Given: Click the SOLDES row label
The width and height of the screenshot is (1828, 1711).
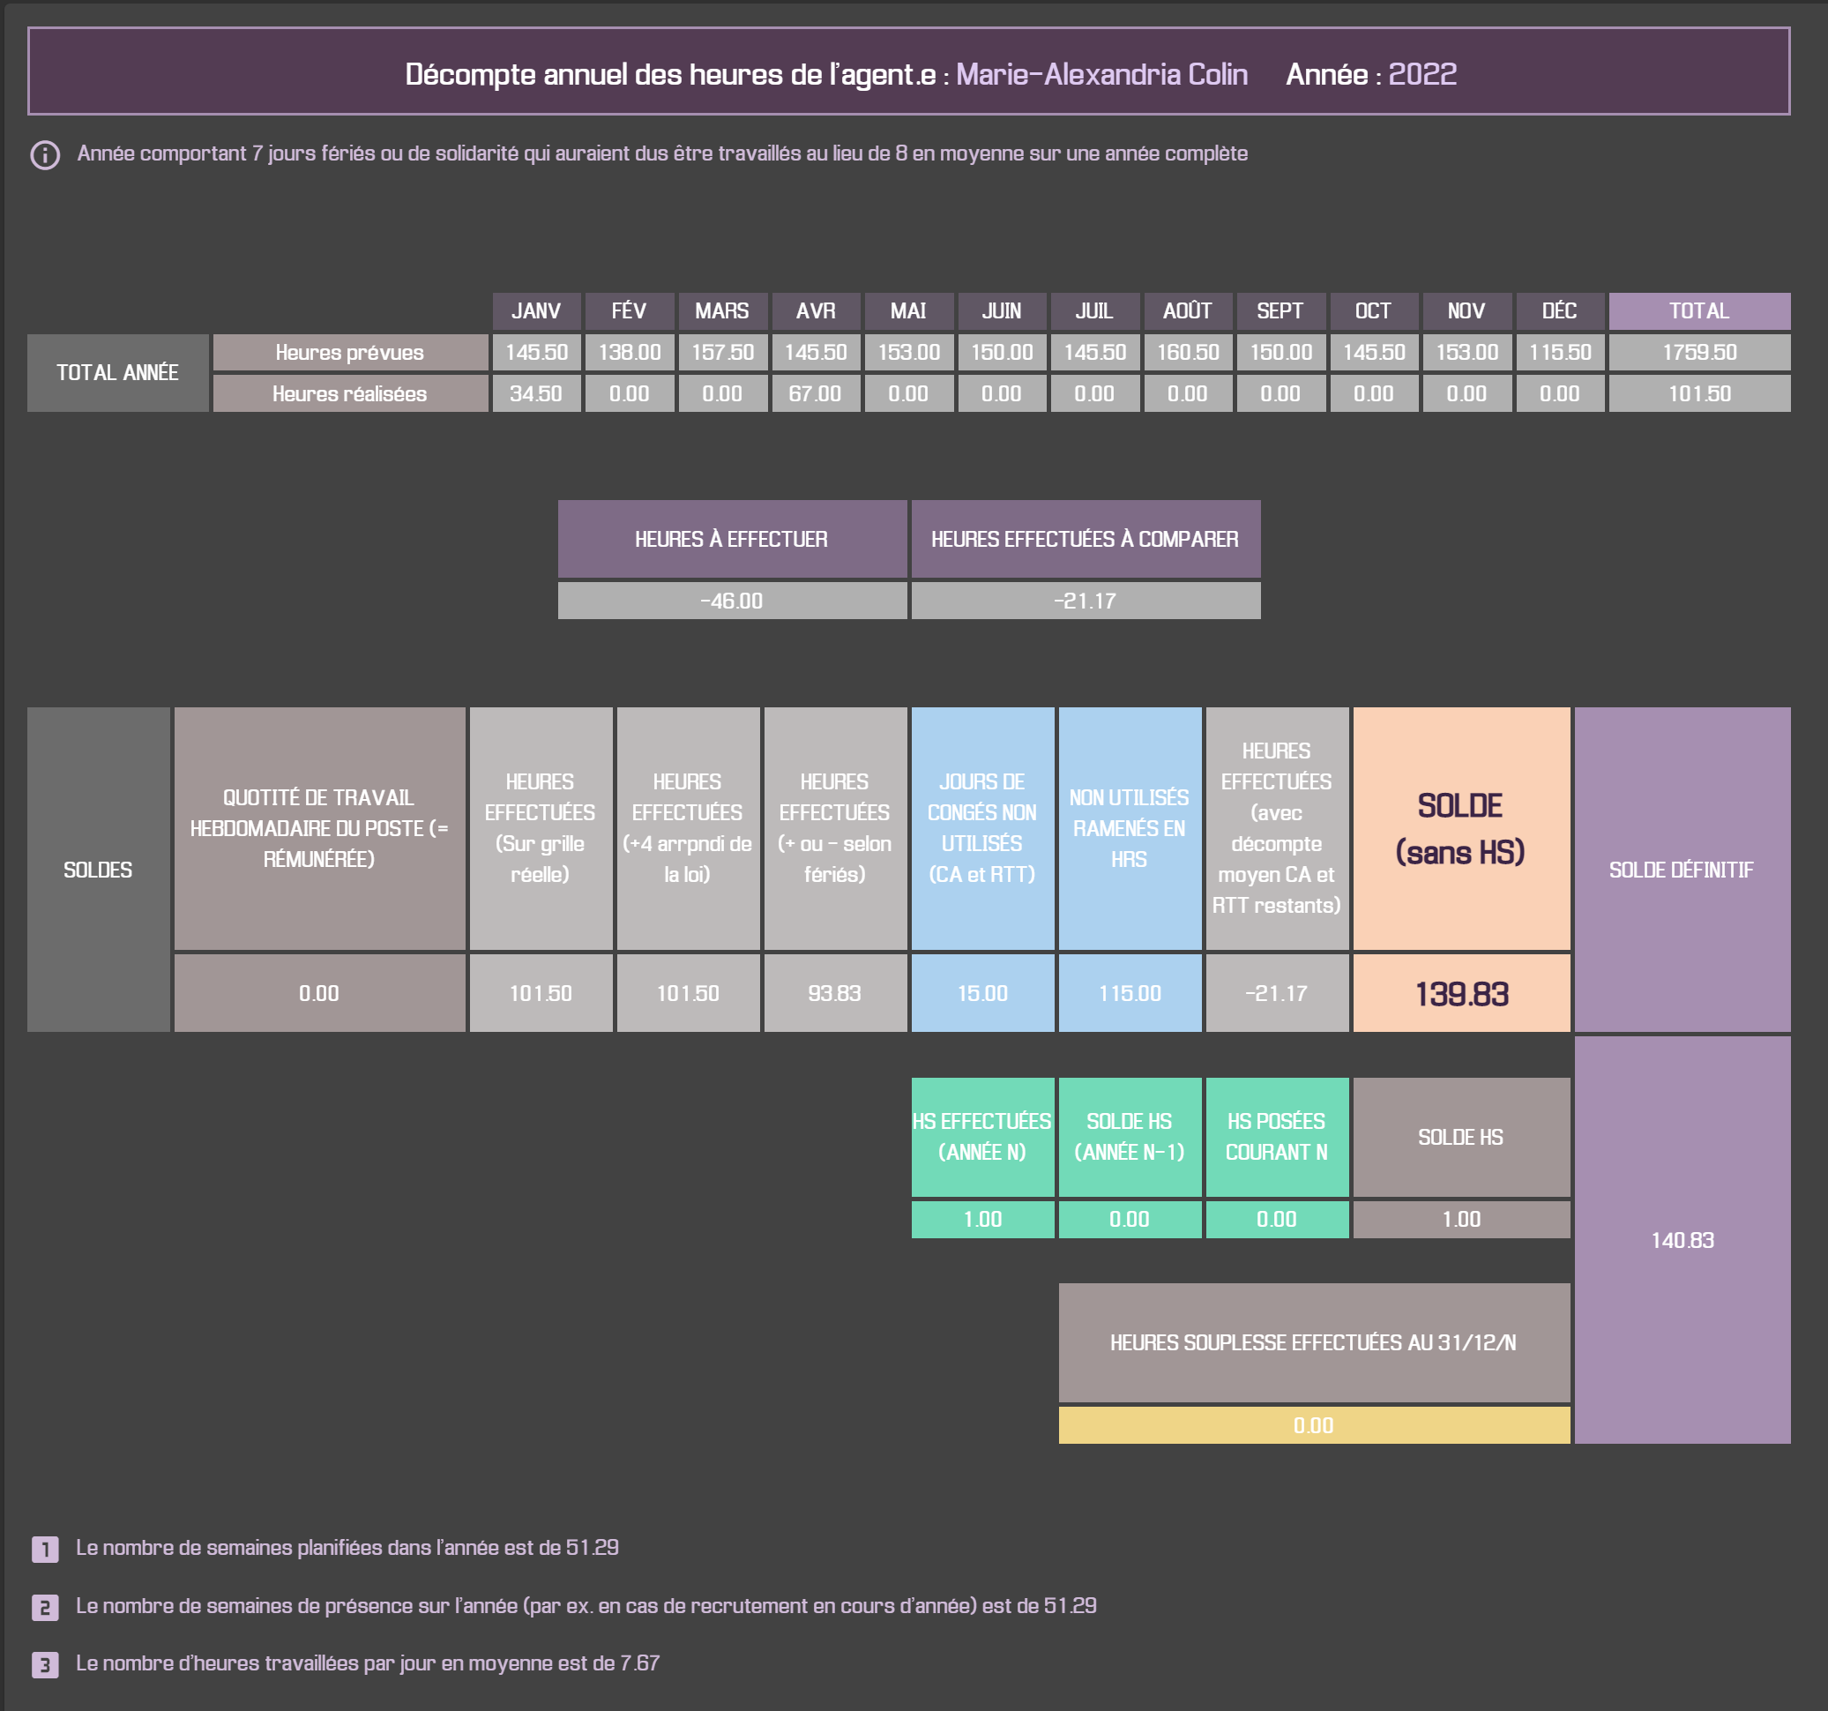Looking at the screenshot, I should [x=99, y=870].
